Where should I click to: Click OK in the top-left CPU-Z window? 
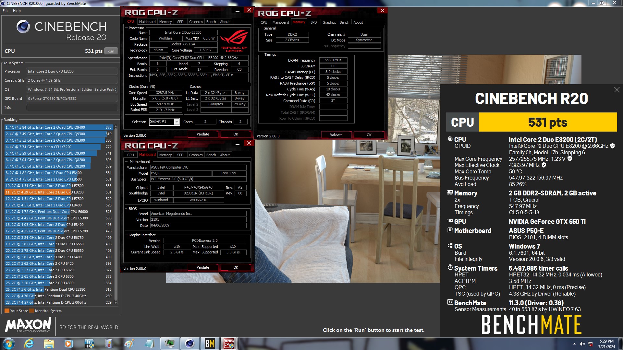pyautogui.click(x=236, y=134)
